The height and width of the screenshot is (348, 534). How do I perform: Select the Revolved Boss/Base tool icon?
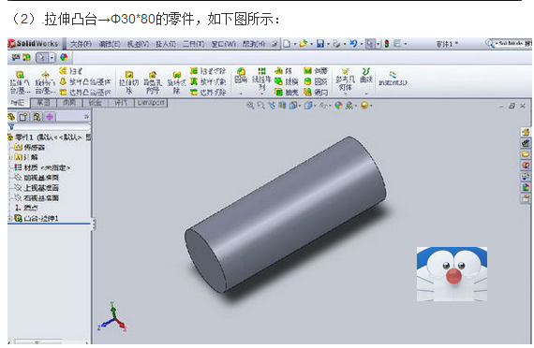[45, 82]
